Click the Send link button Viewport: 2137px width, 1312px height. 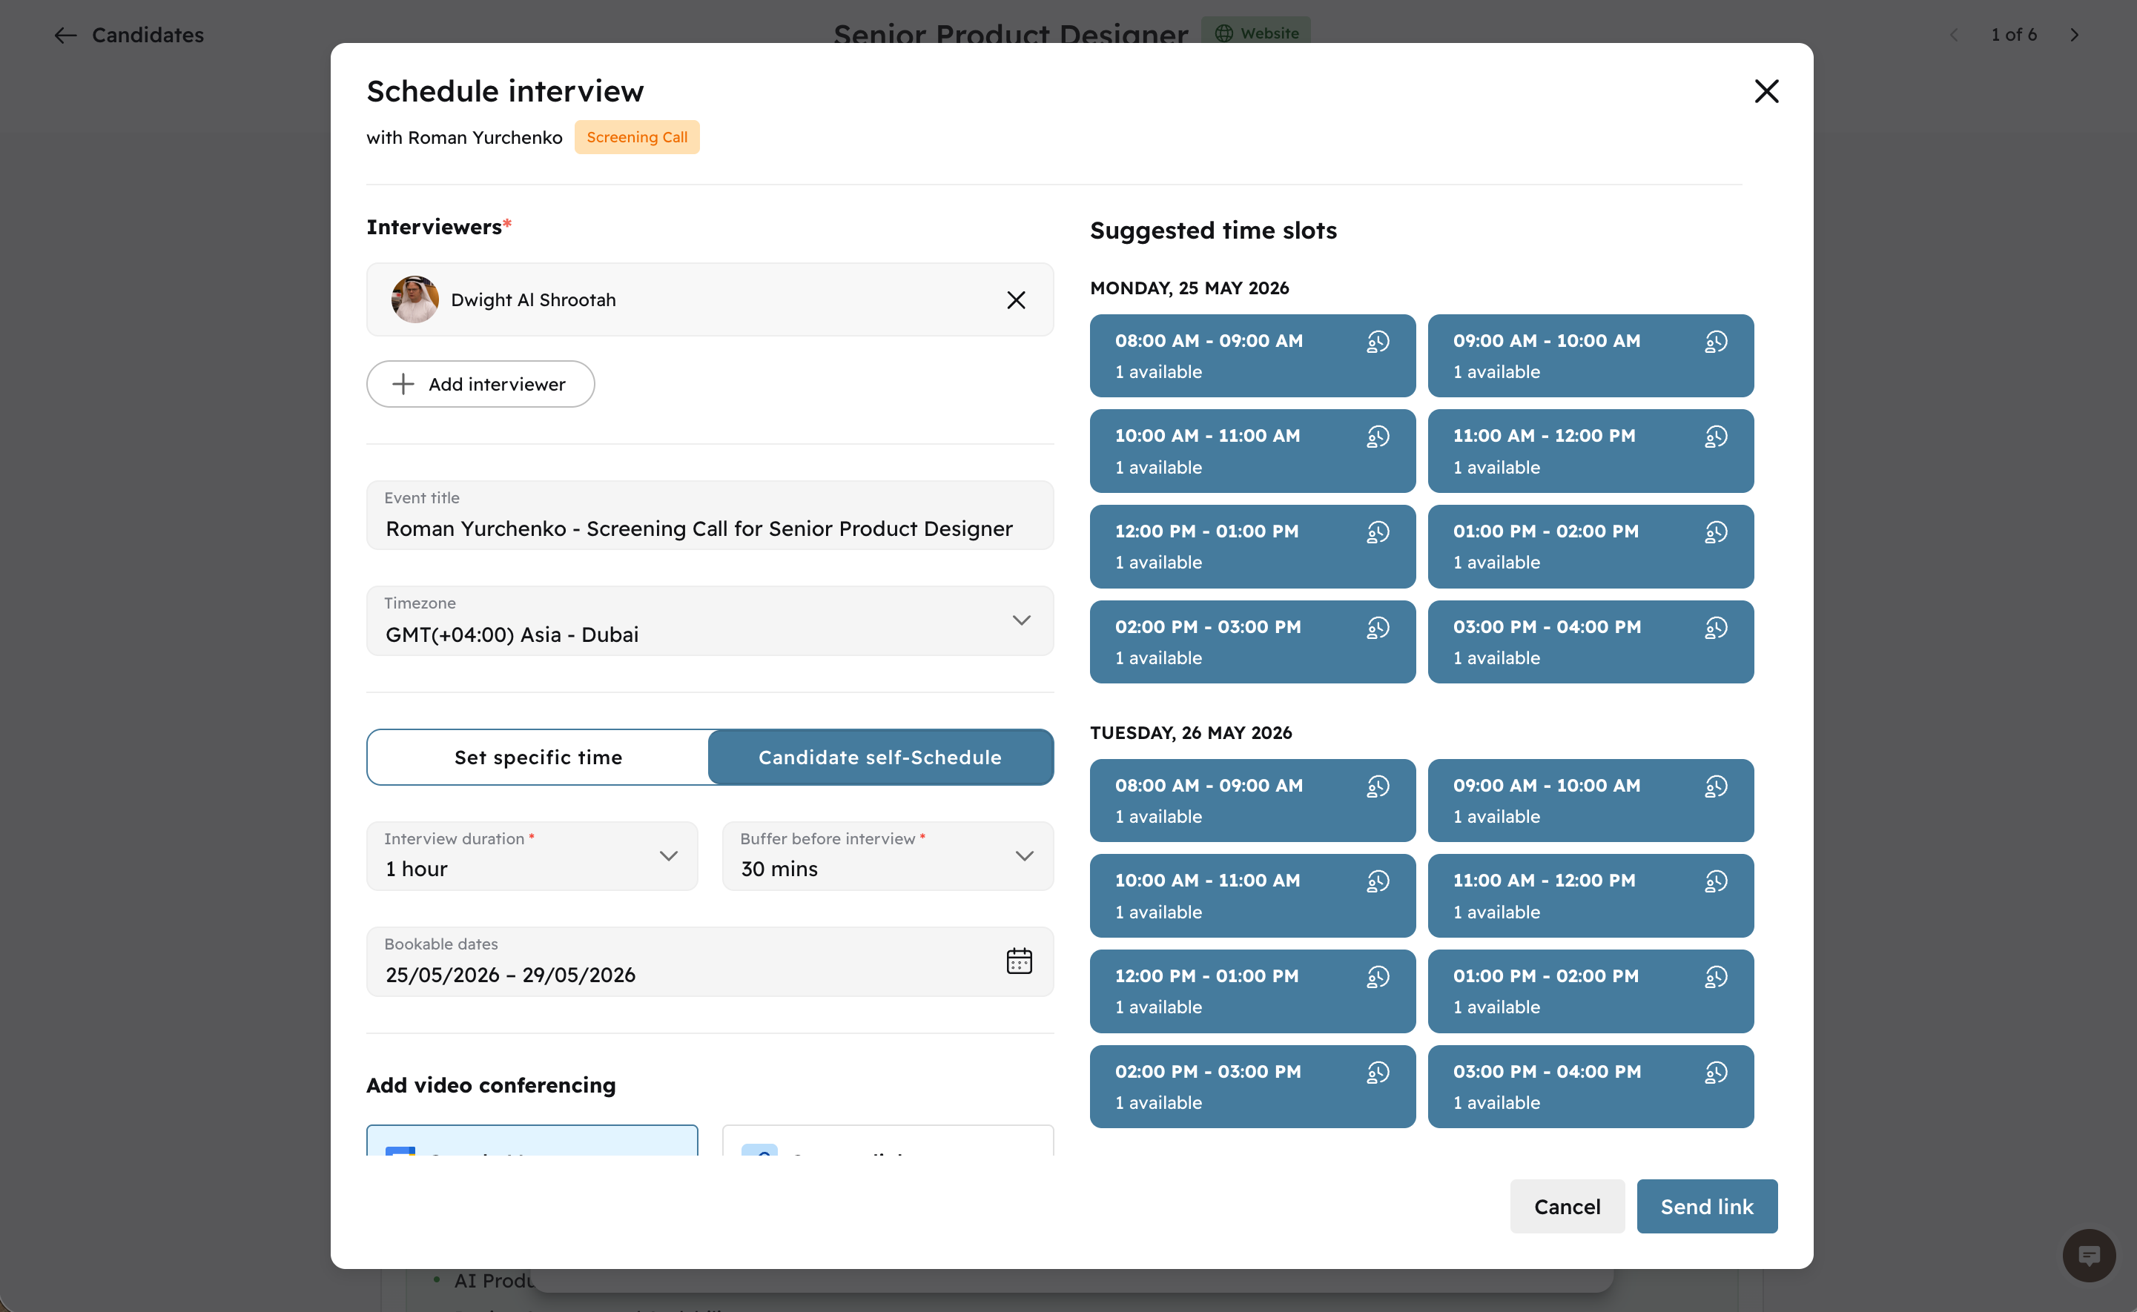[x=1706, y=1207]
